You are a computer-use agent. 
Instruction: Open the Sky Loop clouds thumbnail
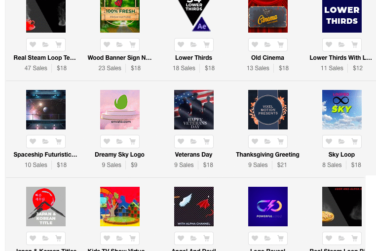pyautogui.click(x=342, y=110)
